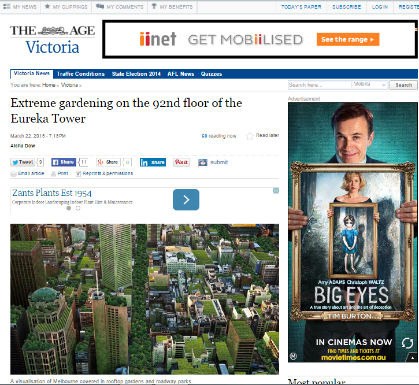Open the Traffic Conditions tab
Viewport: 419px width, 385px height.
pyautogui.click(x=80, y=74)
